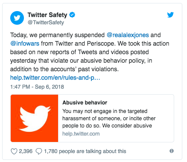This screenshot has height=162, width=187.
Task: Click the help.twitter.com domain in the card
Action: tap(81, 134)
